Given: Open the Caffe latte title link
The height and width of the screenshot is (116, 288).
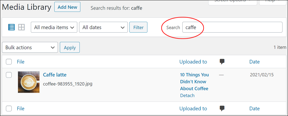Looking at the screenshot, I should tap(55, 75).
